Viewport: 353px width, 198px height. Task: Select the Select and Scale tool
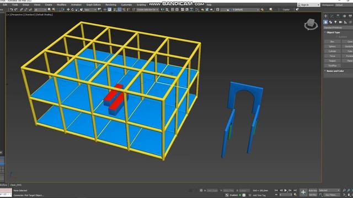click(x=77, y=10)
